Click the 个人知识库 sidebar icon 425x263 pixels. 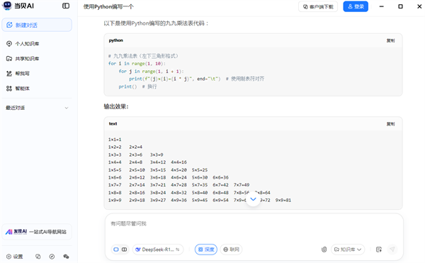9,44
